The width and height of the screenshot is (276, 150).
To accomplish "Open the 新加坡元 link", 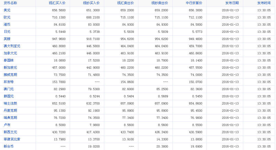I will (10, 68).
